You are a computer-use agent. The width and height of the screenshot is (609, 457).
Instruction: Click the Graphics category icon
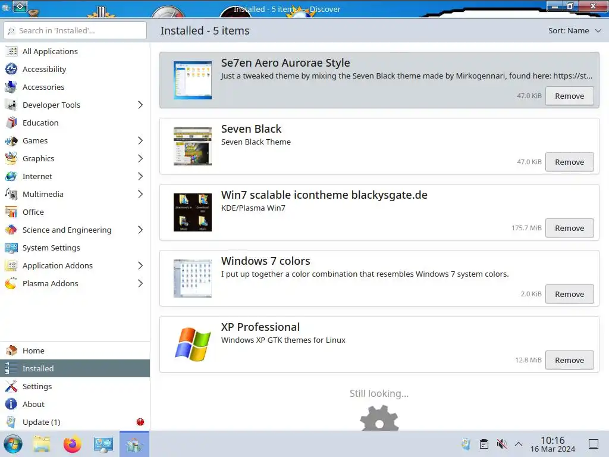point(11,158)
